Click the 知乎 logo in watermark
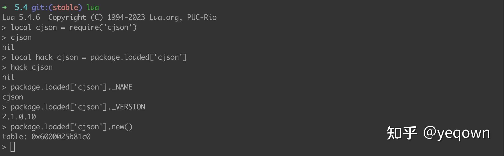The image size is (504, 156). (x=402, y=133)
